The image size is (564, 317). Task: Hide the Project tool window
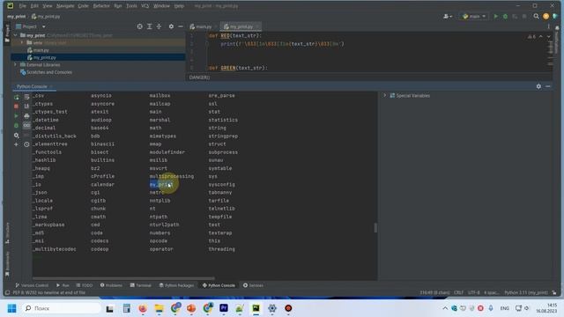[x=181, y=26]
